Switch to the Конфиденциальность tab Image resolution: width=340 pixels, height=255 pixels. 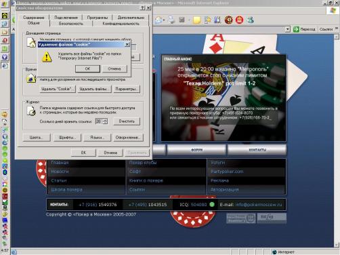[x=121, y=24]
